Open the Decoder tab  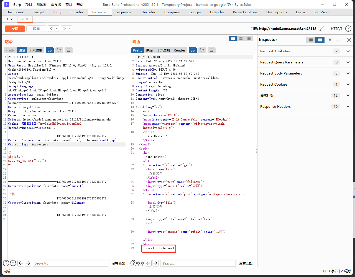(x=149, y=12)
